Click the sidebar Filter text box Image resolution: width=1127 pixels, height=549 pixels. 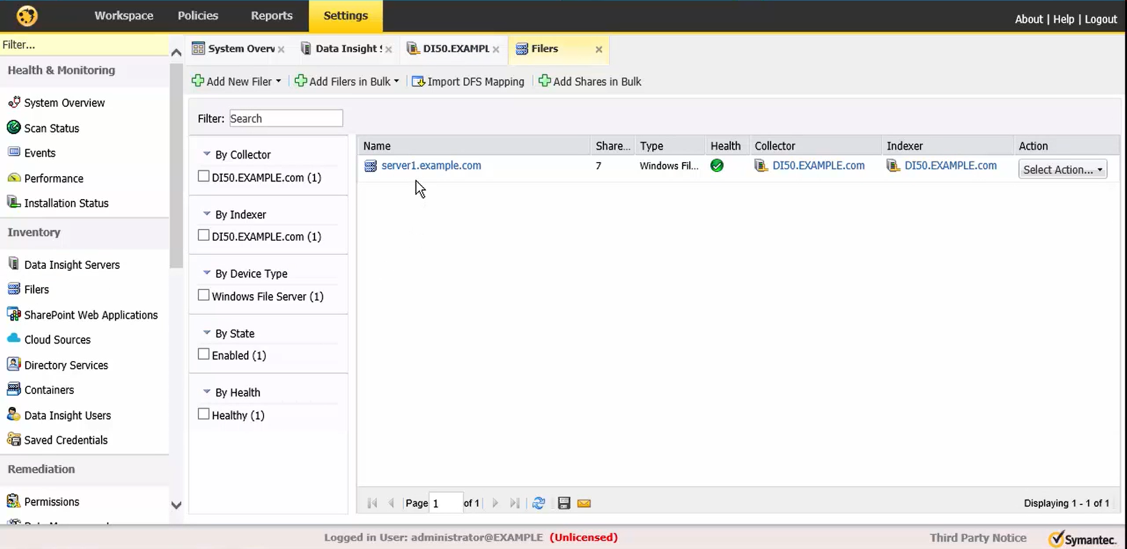pos(84,45)
